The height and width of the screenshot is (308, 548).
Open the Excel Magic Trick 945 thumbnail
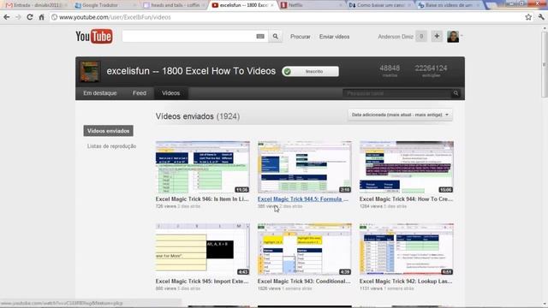pos(203,249)
